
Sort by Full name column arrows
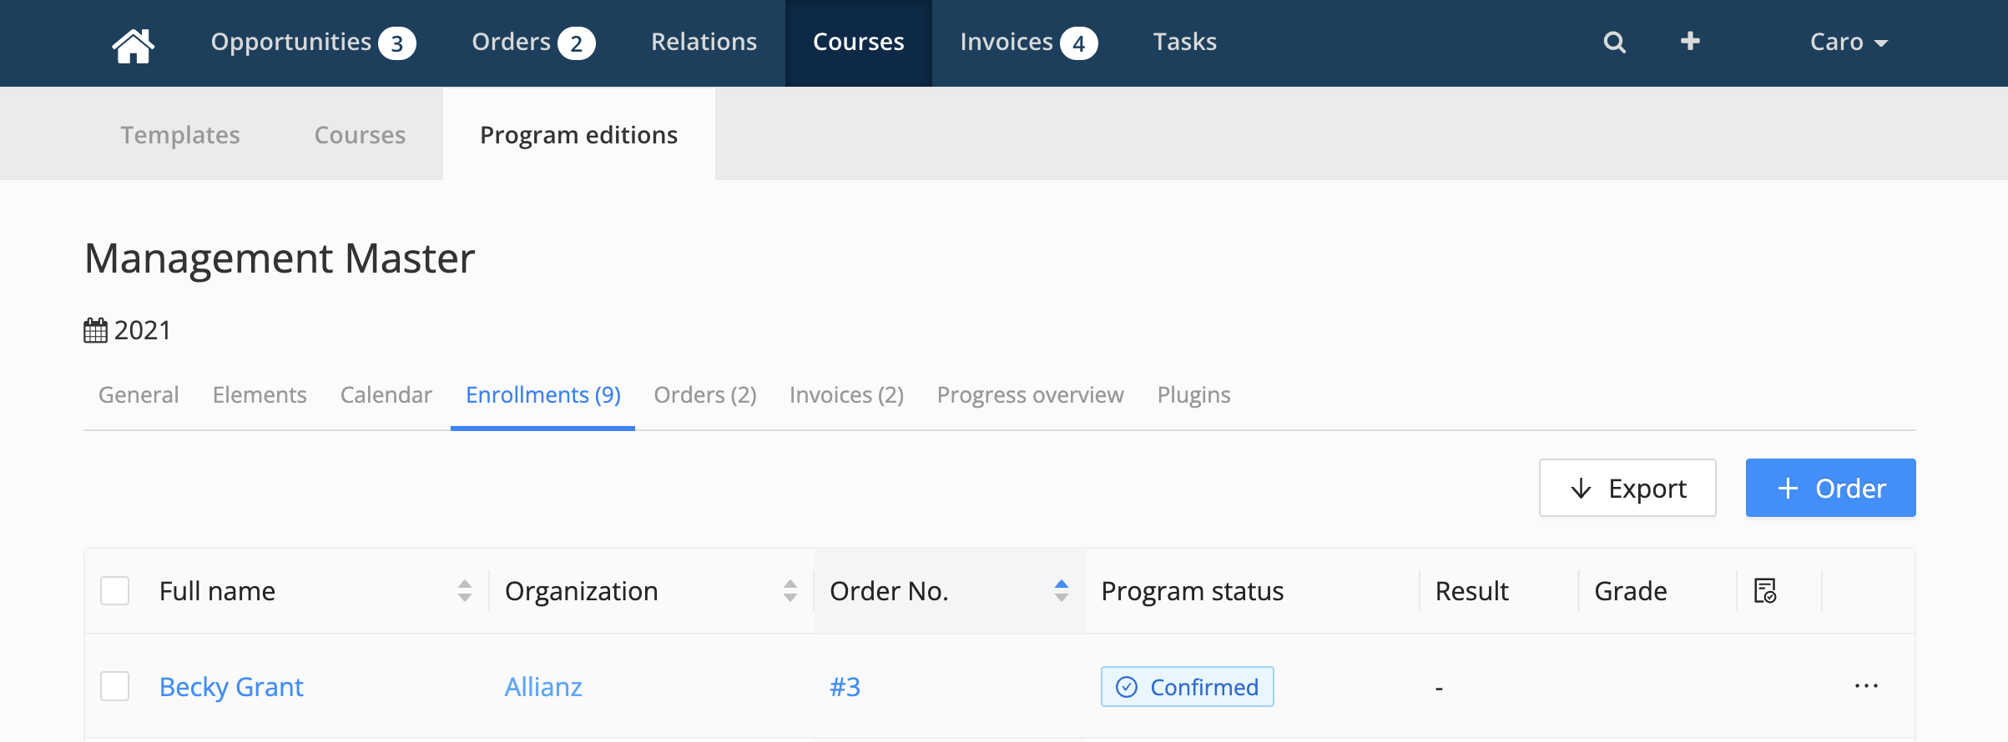coord(465,590)
